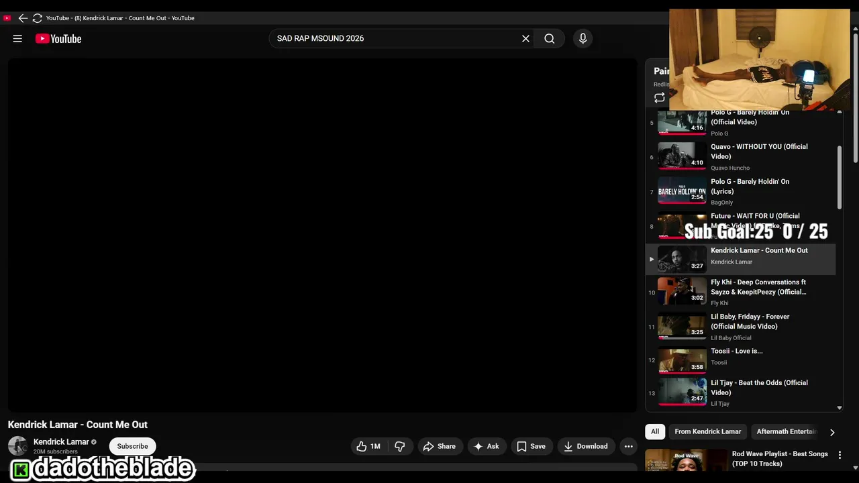Play Future WAIT FOR U thumbnail
859x483 pixels.
pyautogui.click(x=682, y=226)
